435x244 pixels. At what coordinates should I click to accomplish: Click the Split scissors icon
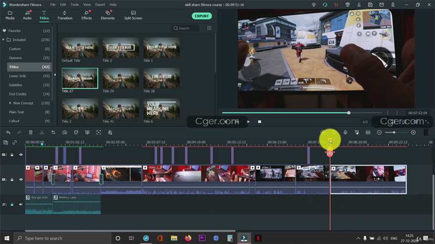42,133
